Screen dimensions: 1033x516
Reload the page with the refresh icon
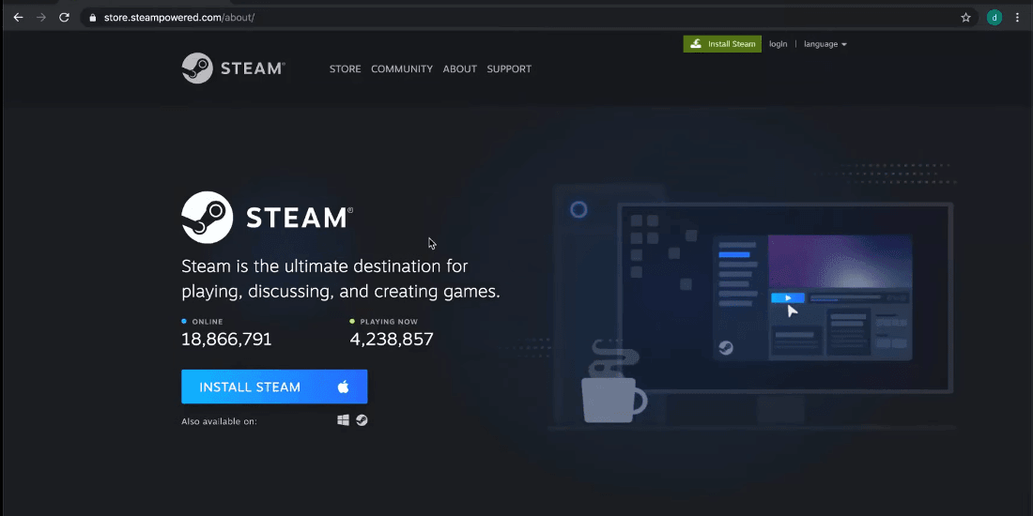click(x=64, y=18)
